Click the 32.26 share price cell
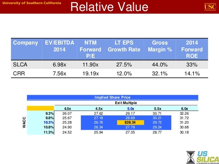219x164 pixels. 184,113
